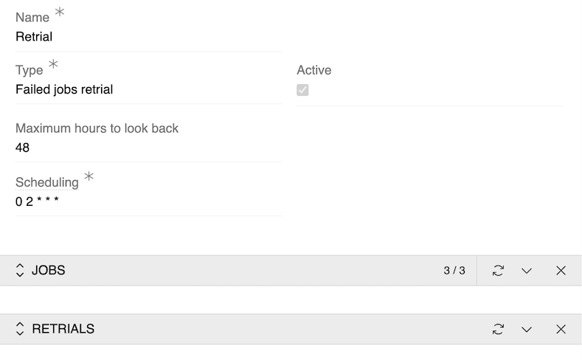Click the Active label
Image resolution: width=582 pixels, height=360 pixels.
[313, 70]
